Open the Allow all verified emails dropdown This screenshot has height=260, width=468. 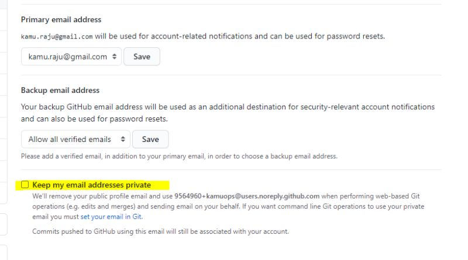[x=75, y=139]
